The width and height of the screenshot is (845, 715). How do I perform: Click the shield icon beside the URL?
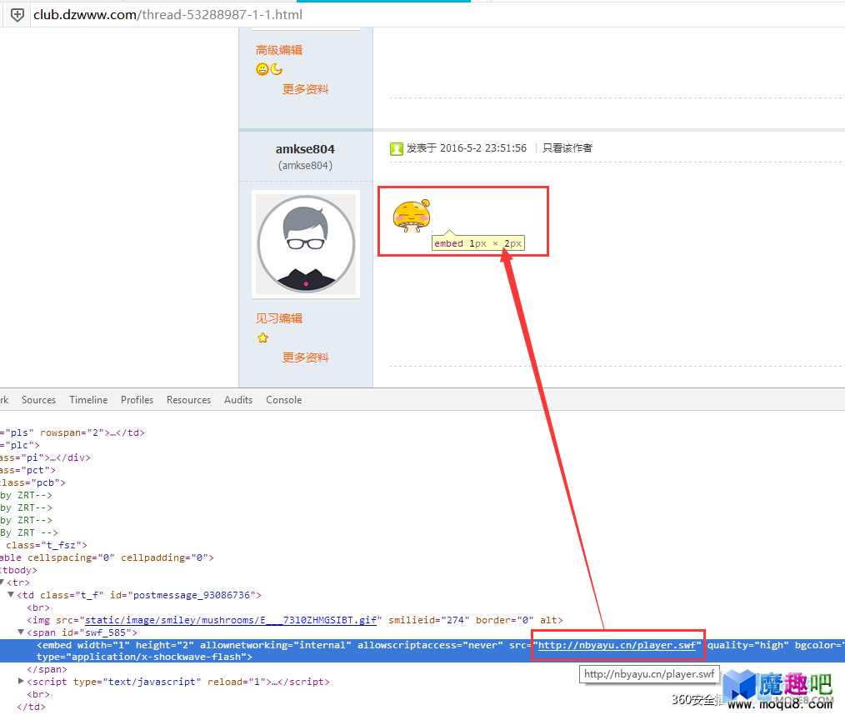(x=17, y=15)
